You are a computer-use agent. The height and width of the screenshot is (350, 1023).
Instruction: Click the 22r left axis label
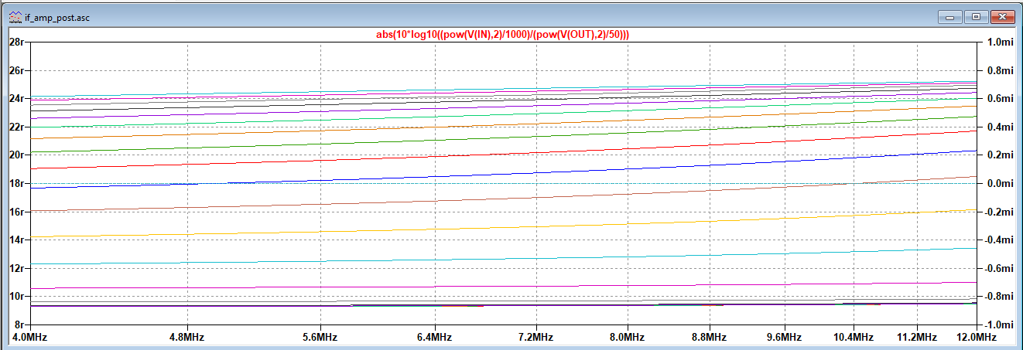point(17,127)
